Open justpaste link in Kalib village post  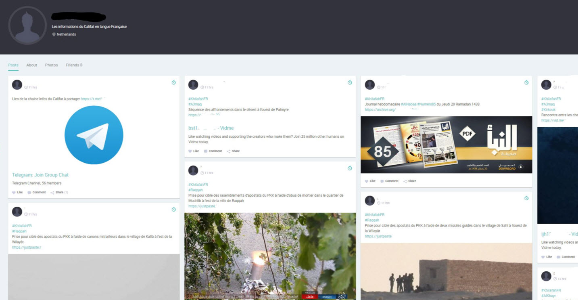click(x=26, y=248)
